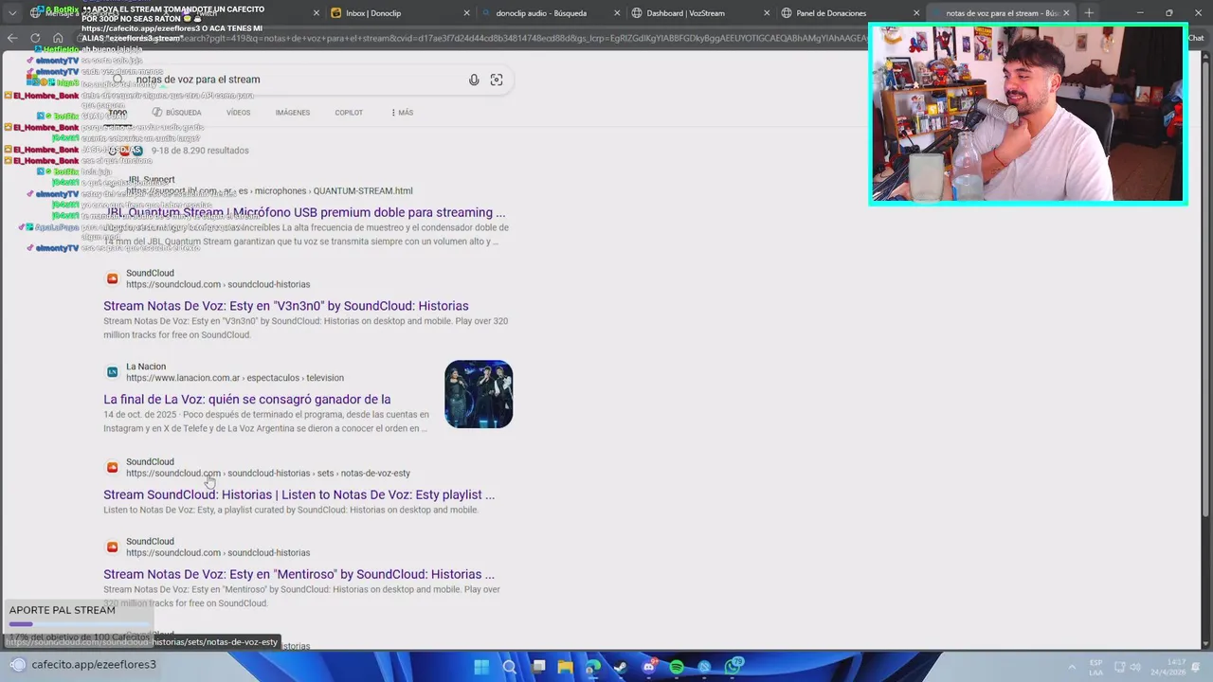Open Task View on the taskbar
The height and width of the screenshot is (682, 1213).
537,667
